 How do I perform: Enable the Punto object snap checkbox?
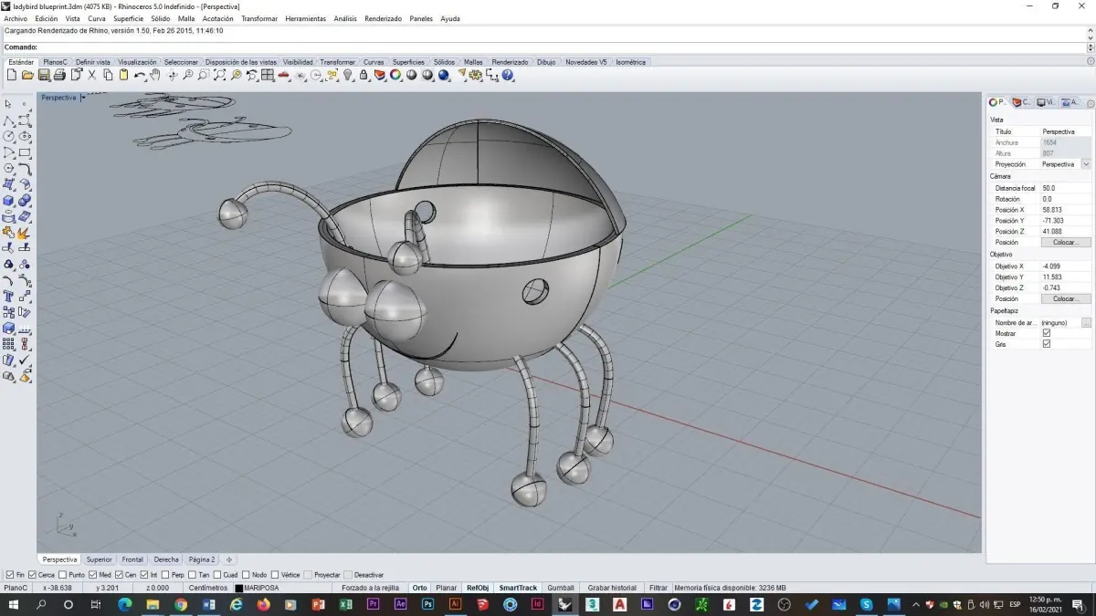(62, 575)
